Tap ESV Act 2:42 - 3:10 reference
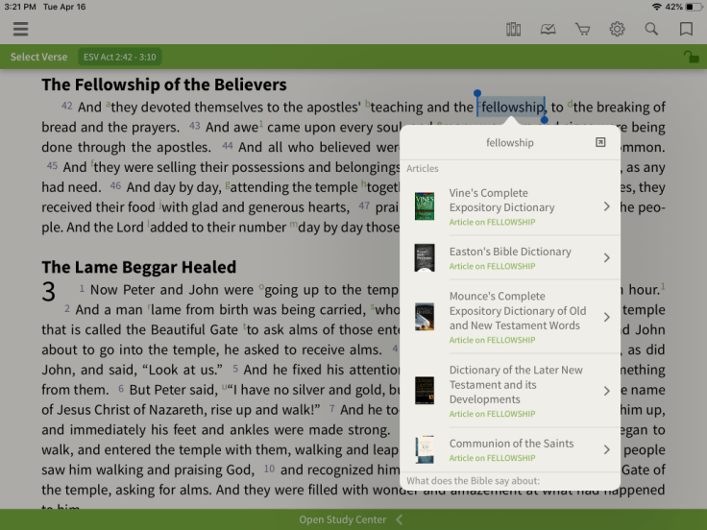Viewport: 707px width, 530px height. click(120, 58)
